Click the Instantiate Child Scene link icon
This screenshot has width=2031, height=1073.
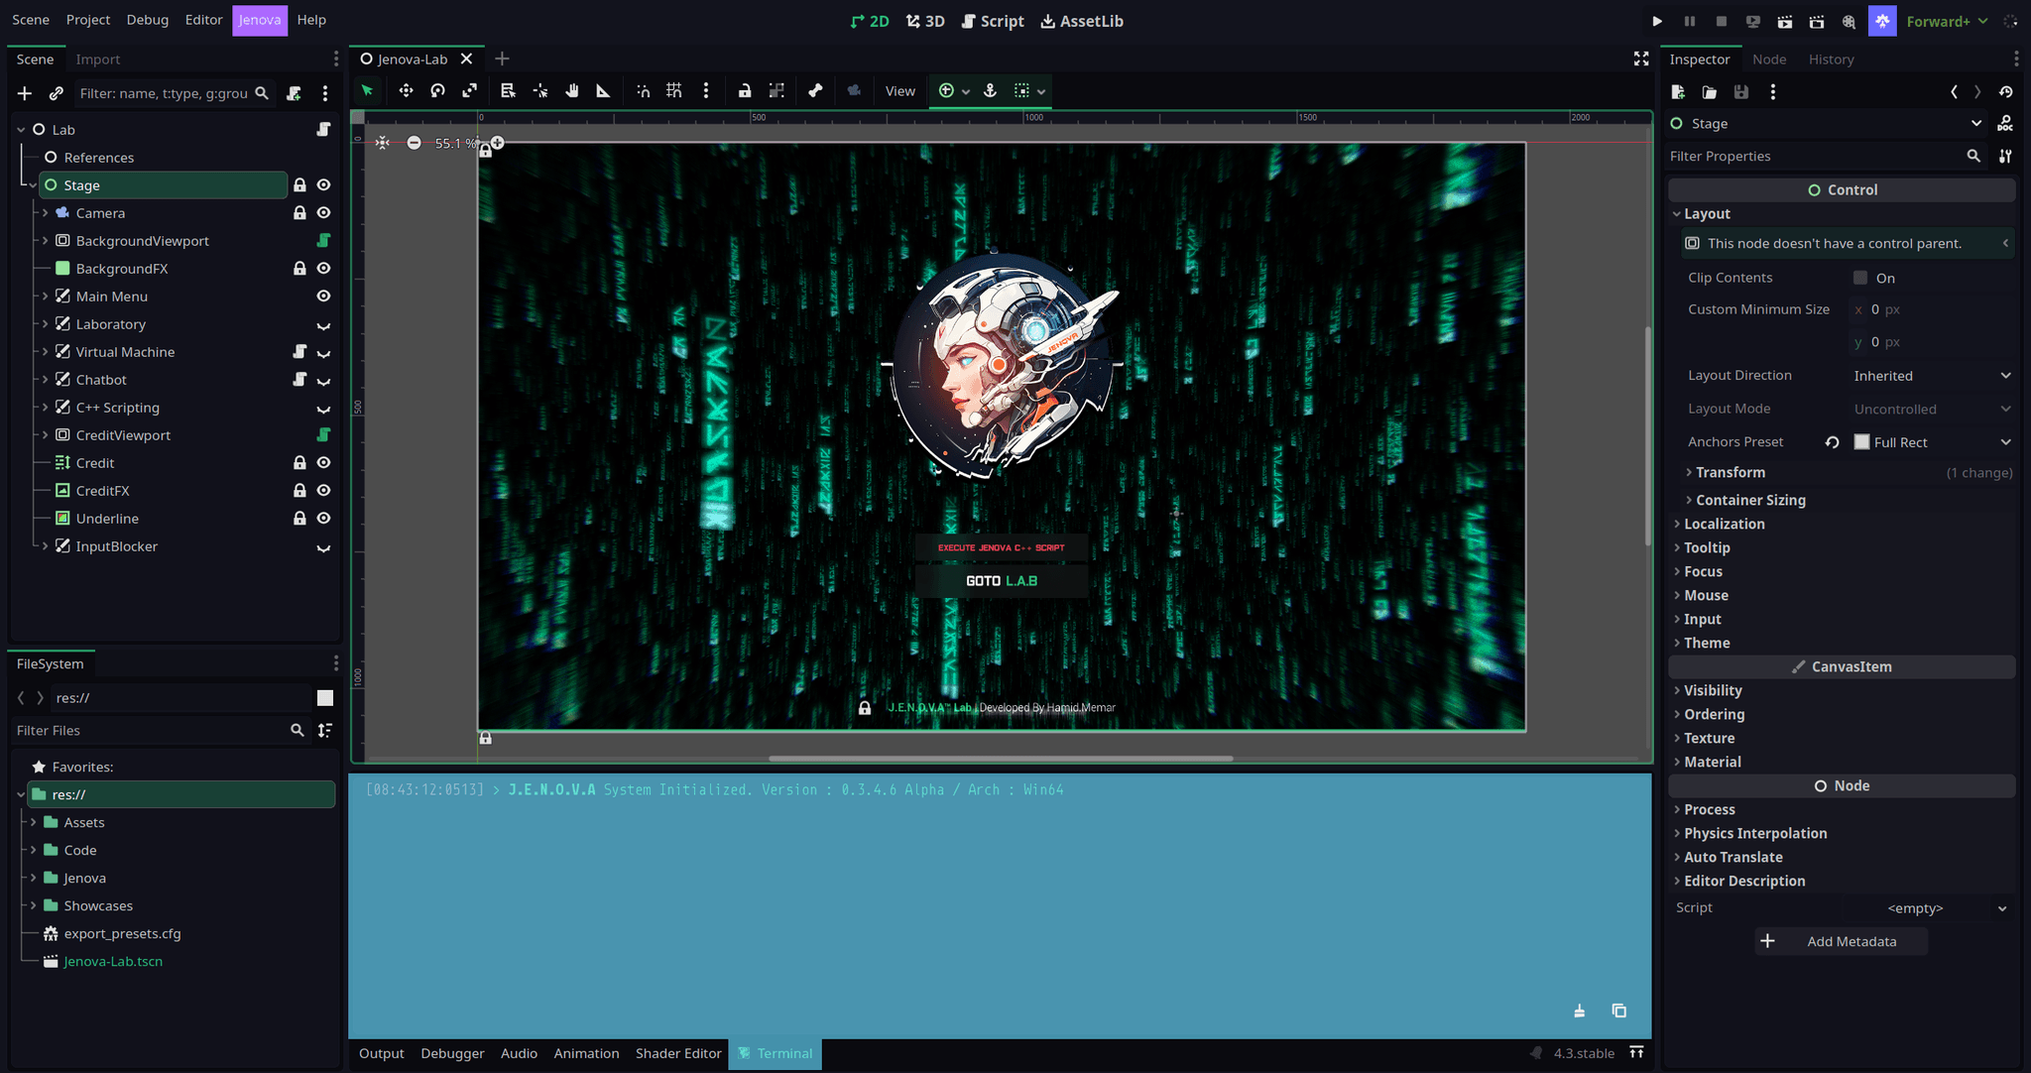pos(57,93)
